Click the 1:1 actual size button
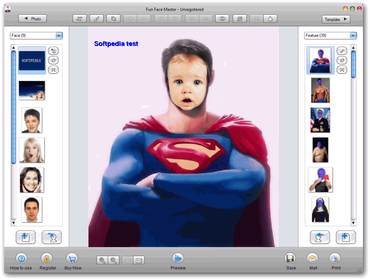Image resolution: width=370 pixels, height=280 pixels. [139, 260]
